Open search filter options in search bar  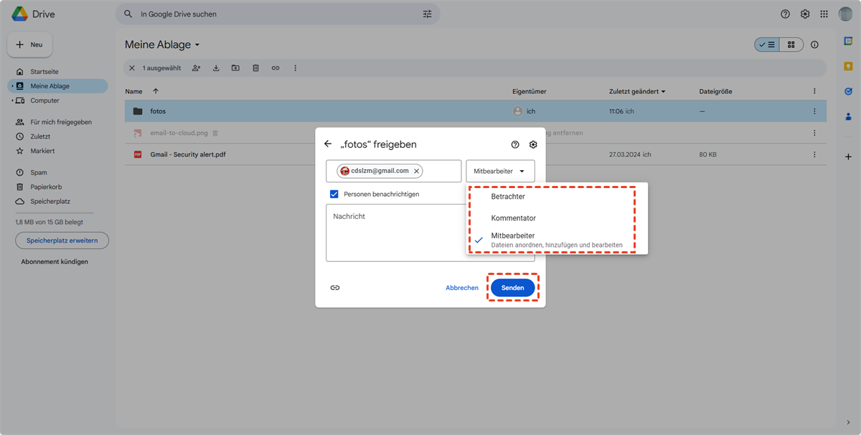pyautogui.click(x=428, y=14)
